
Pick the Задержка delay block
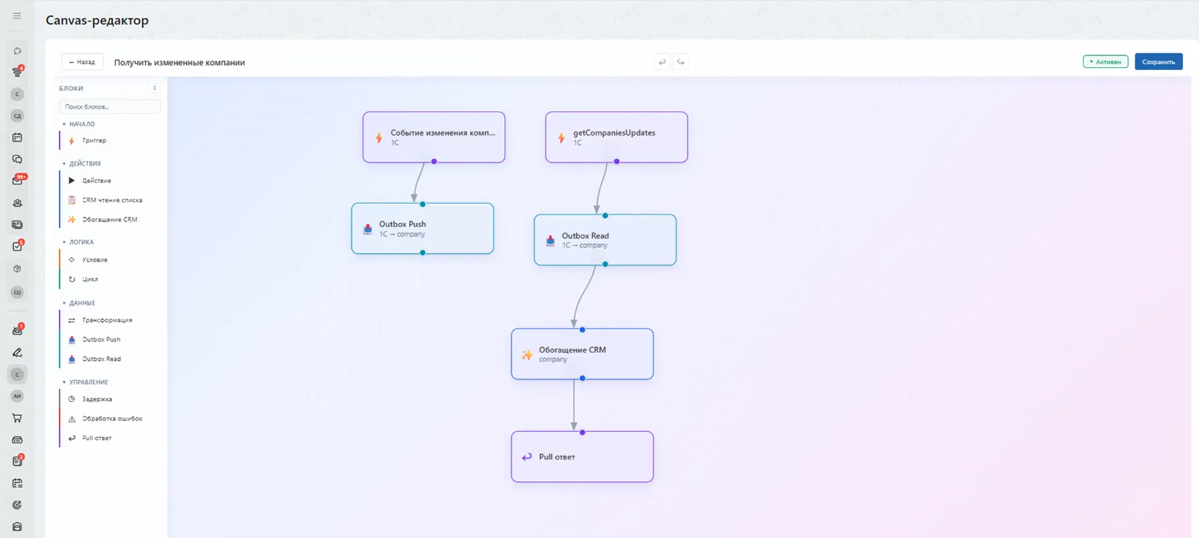pos(110,399)
